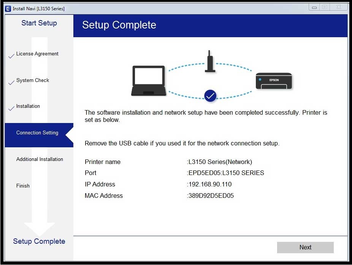The height and width of the screenshot is (265, 352).
Task: Click the Next button
Action: [x=305, y=247]
